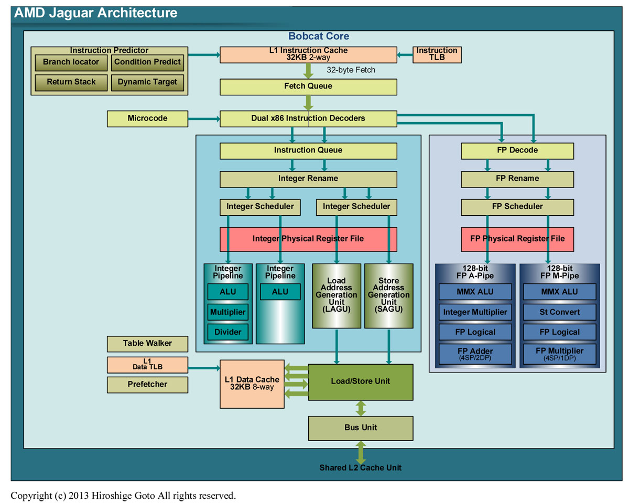The height and width of the screenshot is (504, 629).
Task: Select the Divider unit box
Action: (x=228, y=332)
